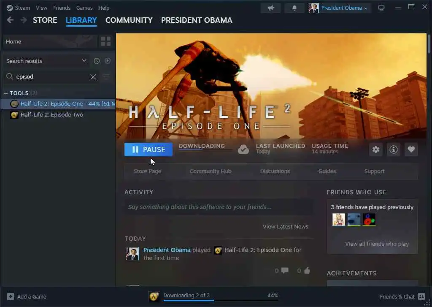The width and height of the screenshot is (432, 307).
Task: Open the second friend's blue avatar
Action: tap(354, 220)
